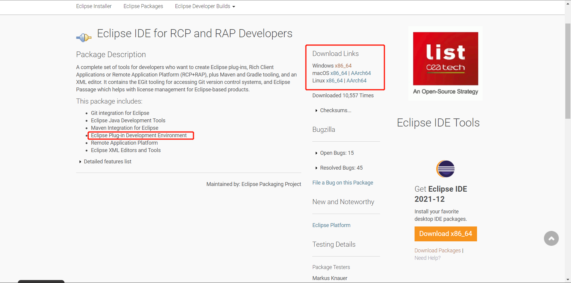The width and height of the screenshot is (571, 283).
Task: Click the New and Noteworthy heading
Action: (x=343, y=202)
